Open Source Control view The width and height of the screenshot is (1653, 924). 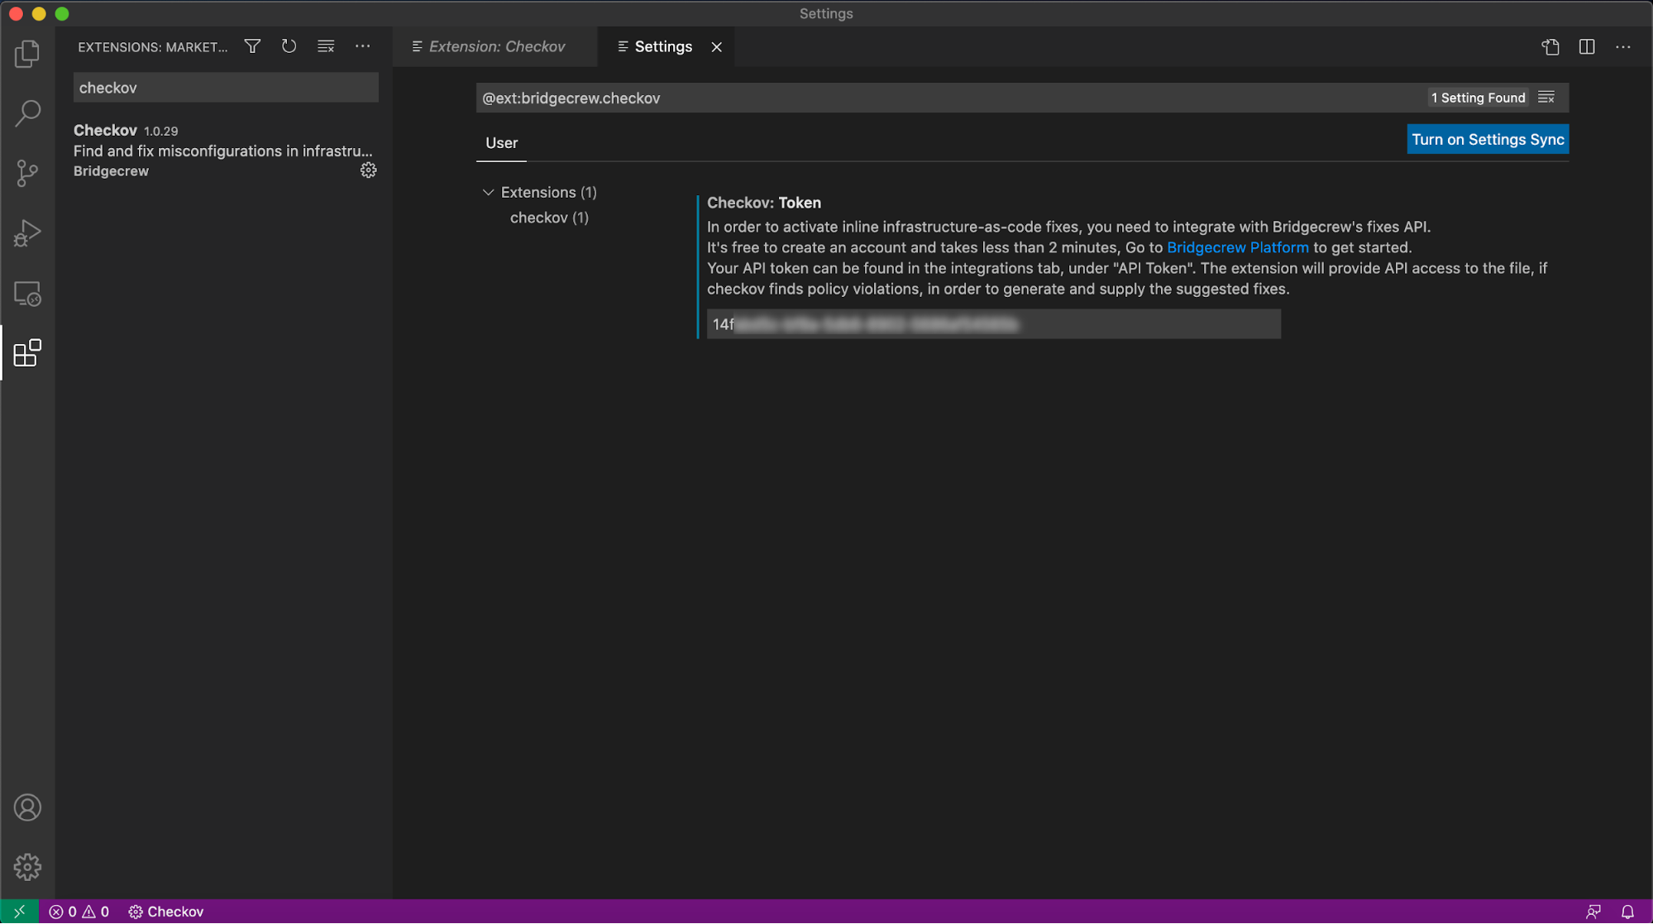[27, 173]
